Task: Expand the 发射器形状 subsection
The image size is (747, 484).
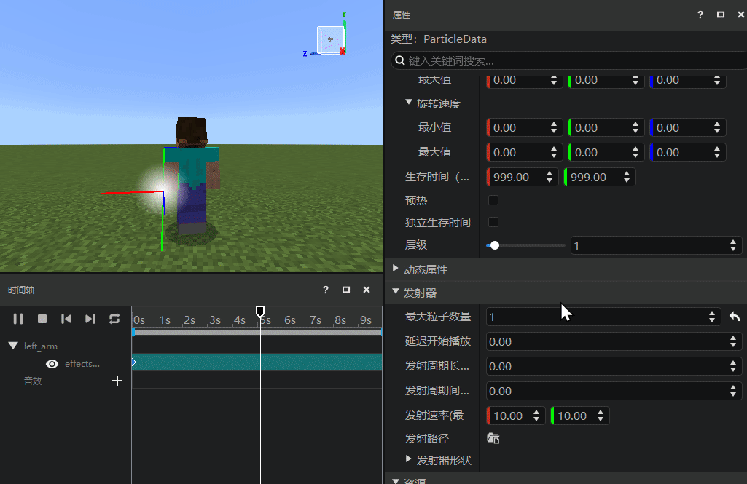Action: [408, 459]
